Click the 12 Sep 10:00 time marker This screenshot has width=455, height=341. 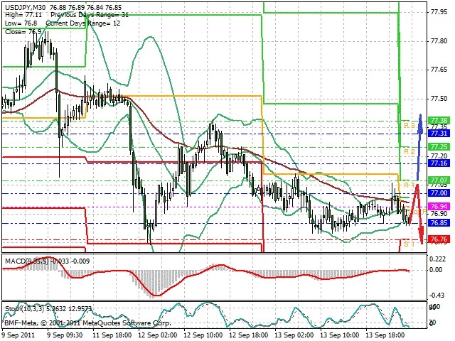tap(203, 335)
